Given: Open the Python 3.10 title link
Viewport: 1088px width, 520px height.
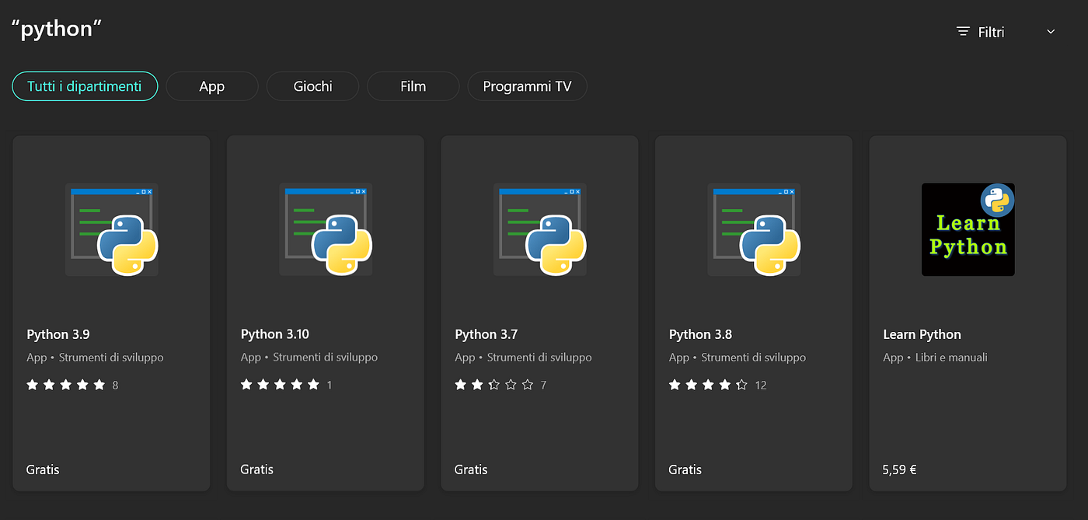Looking at the screenshot, I should pos(275,334).
